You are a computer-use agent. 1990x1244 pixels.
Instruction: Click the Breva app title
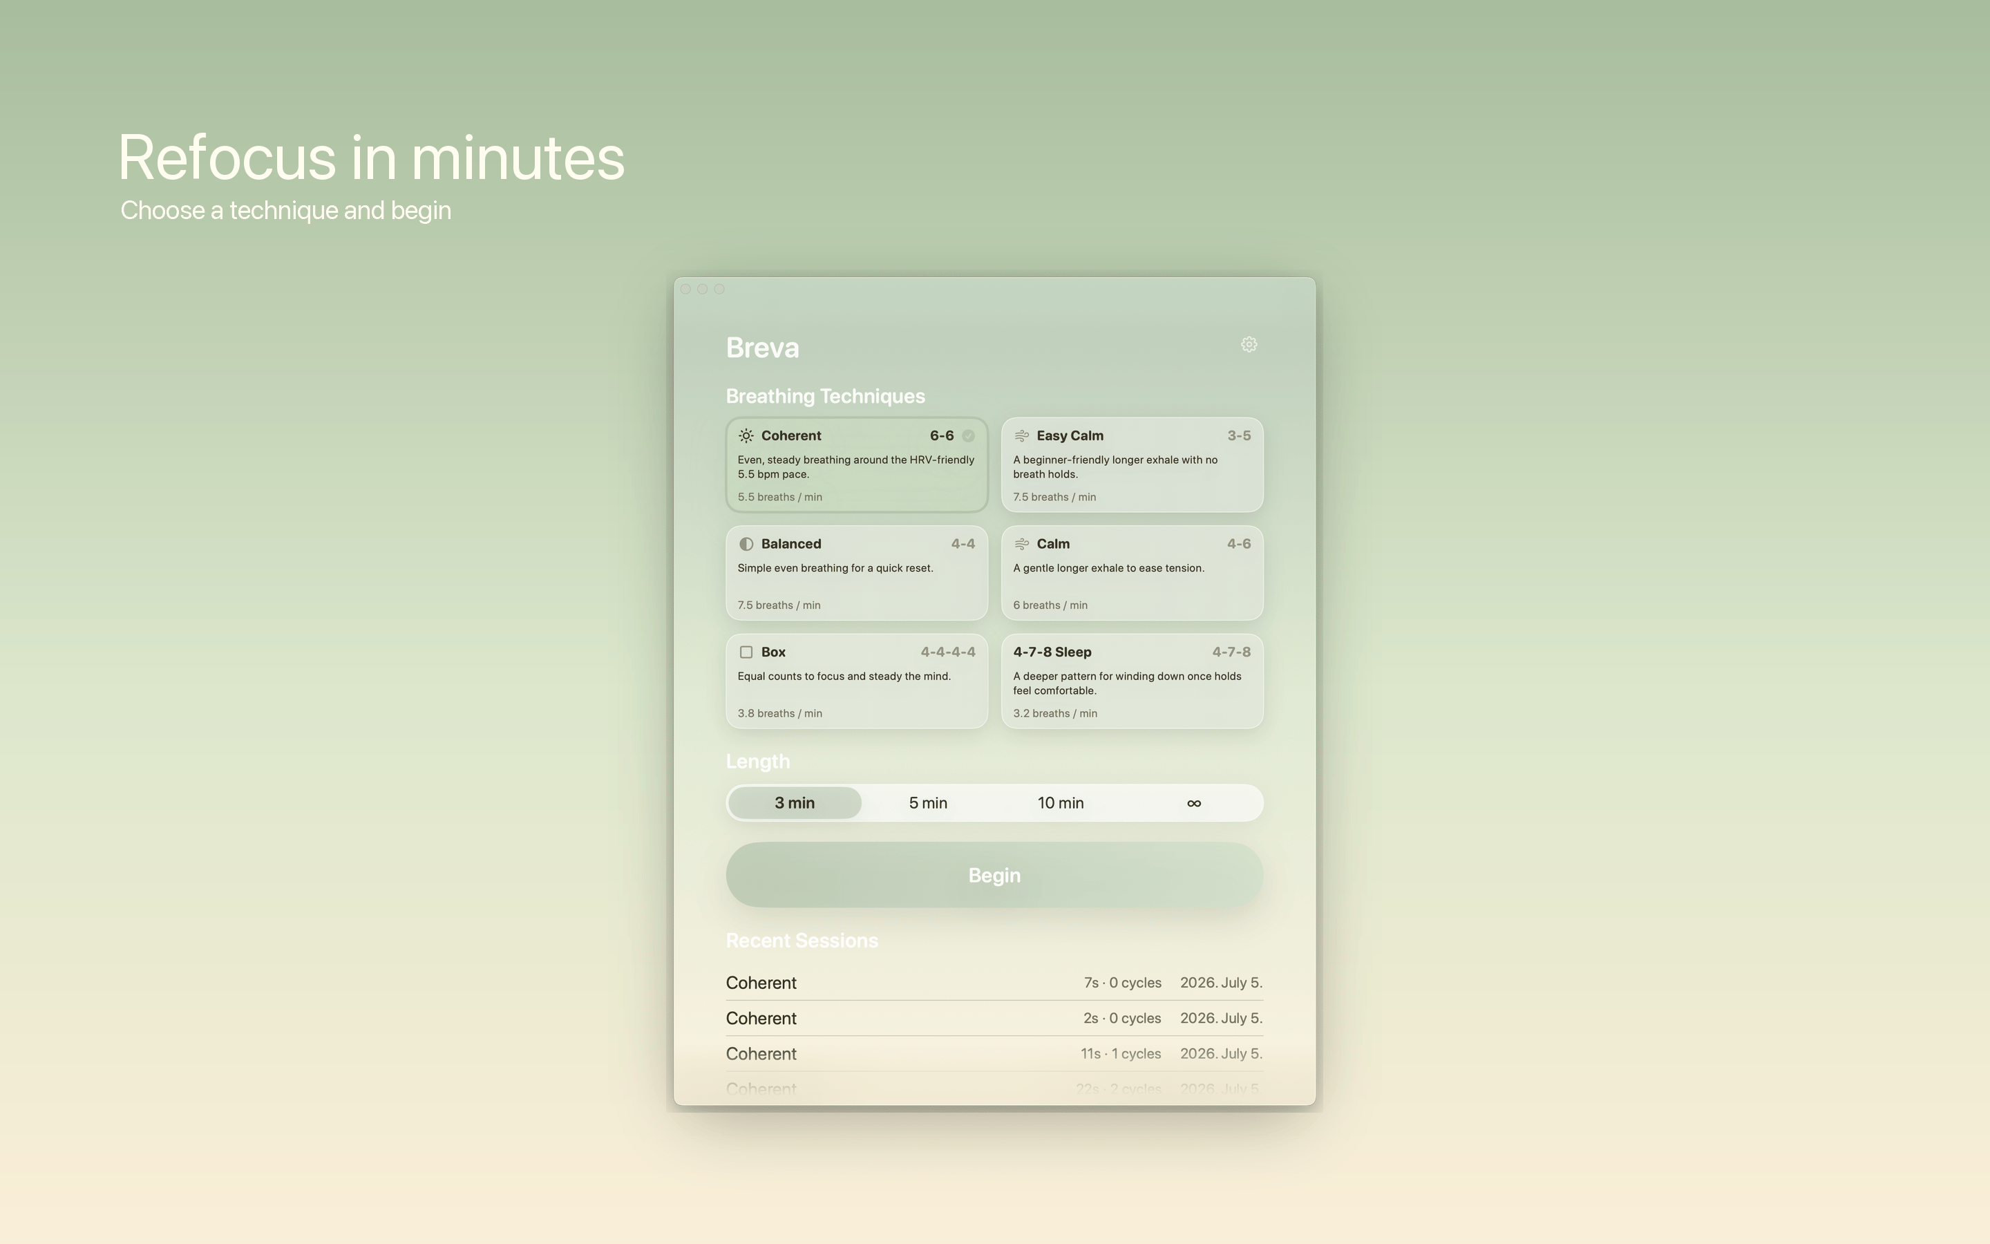pyautogui.click(x=762, y=348)
